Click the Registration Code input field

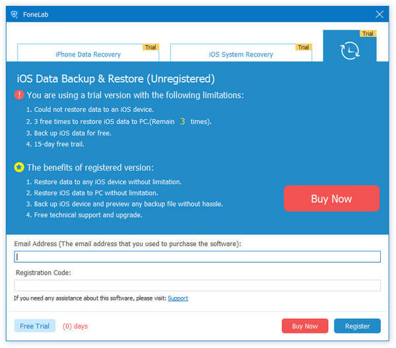pyautogui.click(x=197, y=286)
